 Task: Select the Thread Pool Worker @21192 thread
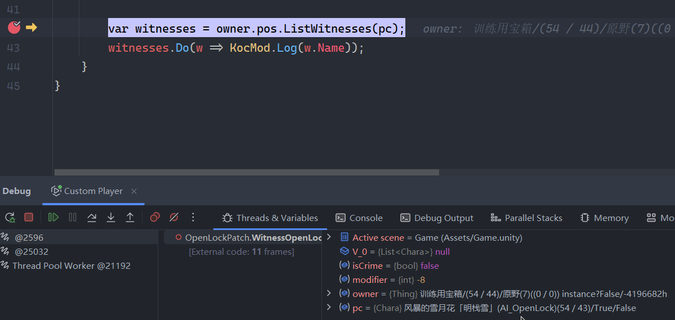(71, 265)
